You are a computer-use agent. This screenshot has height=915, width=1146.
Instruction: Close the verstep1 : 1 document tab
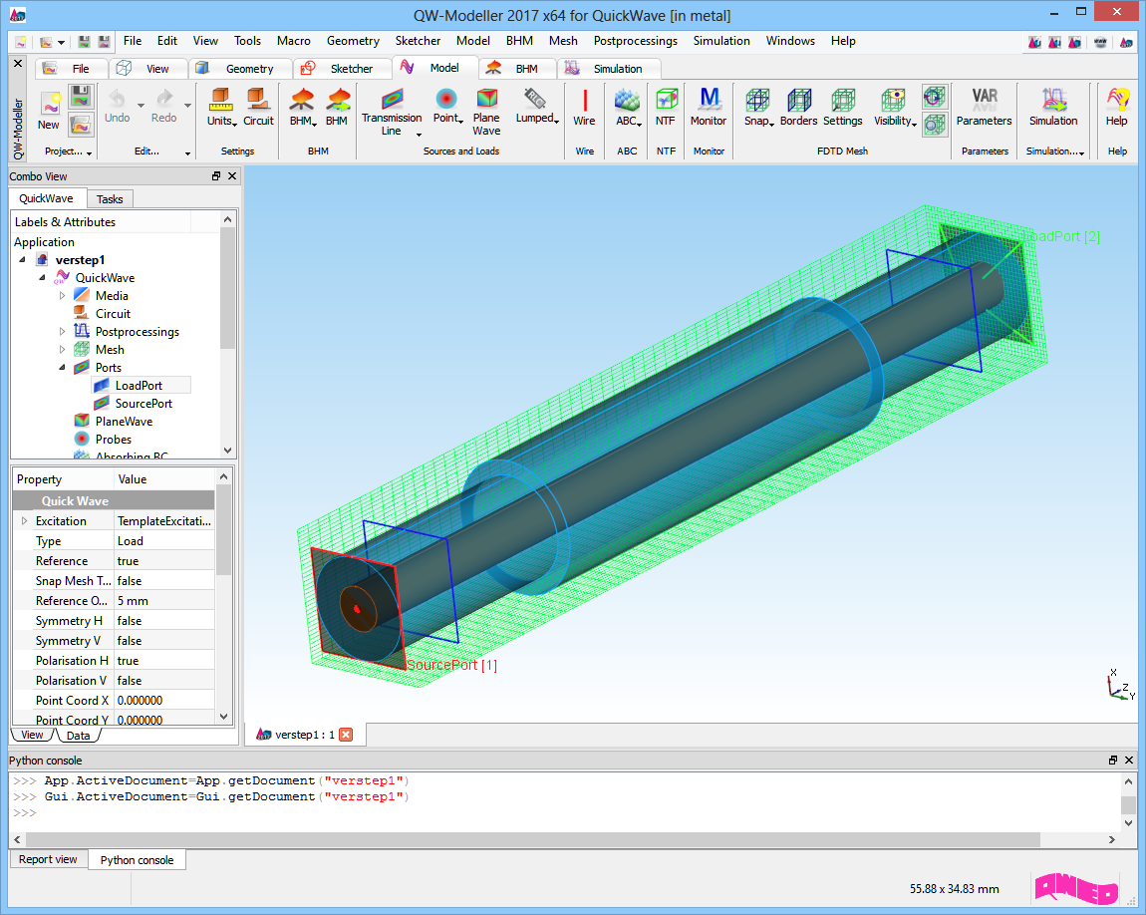[347, 735]
